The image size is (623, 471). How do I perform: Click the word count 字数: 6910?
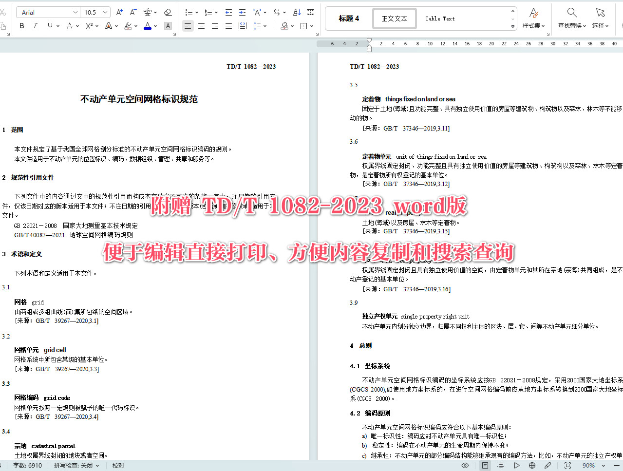click(27, 465)
